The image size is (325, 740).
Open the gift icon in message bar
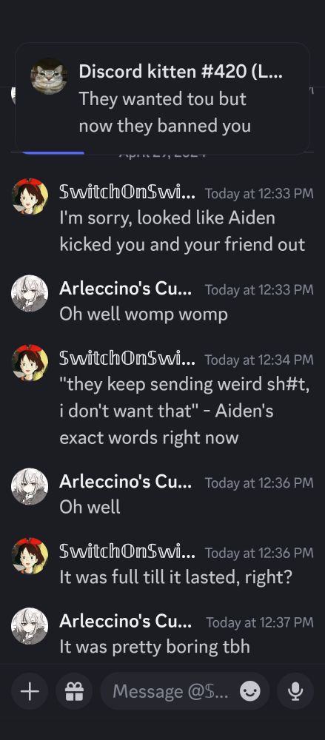(74, 691)
